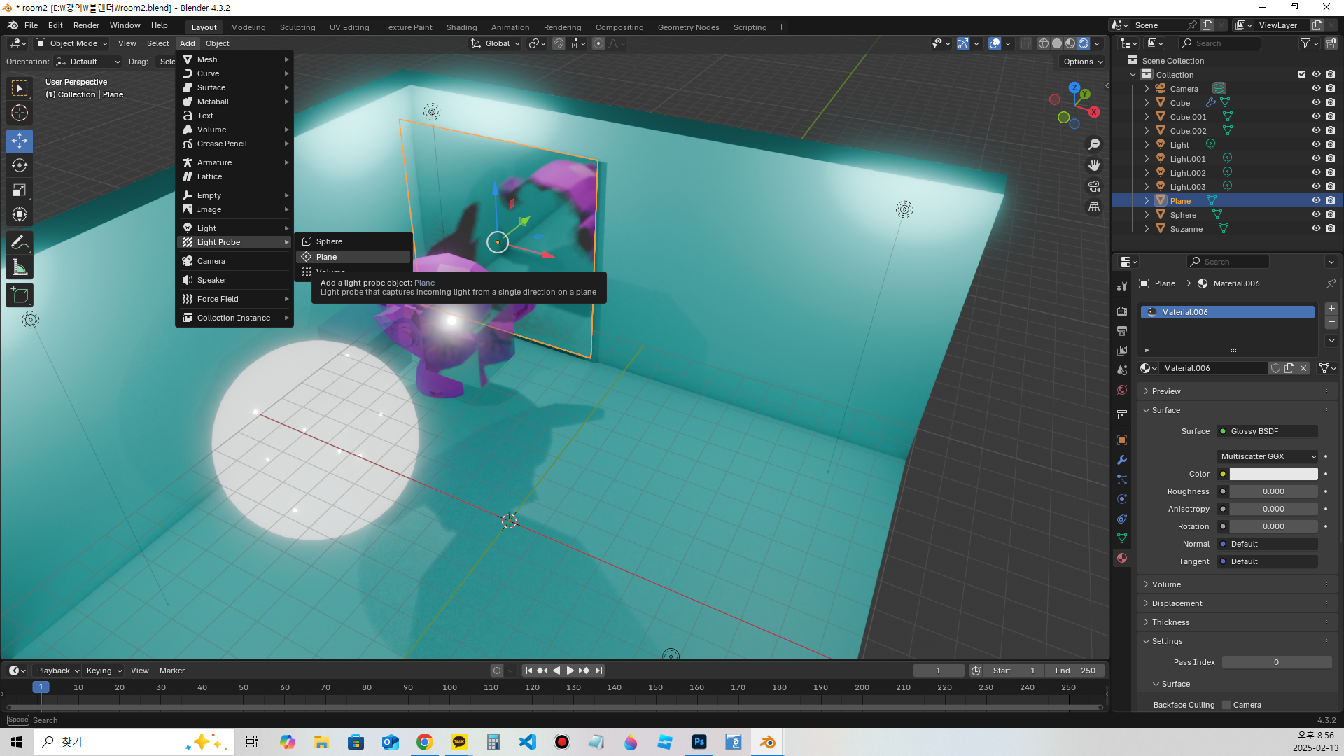Image resolution: width=1344 pixels, height=756 pixels.
Task: Open Global transform orientation dropdown
Action: [496, 43]
